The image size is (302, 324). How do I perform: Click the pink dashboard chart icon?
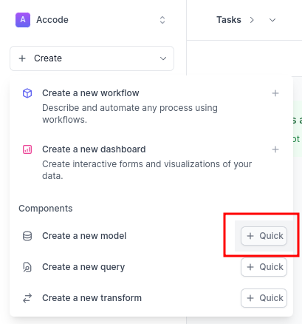pyautogui.click(x=27, y=149)
